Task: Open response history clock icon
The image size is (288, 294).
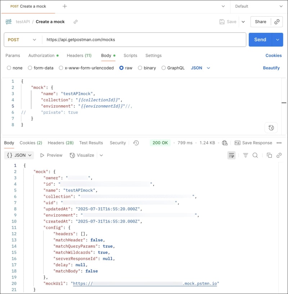Action: point(136,143)
